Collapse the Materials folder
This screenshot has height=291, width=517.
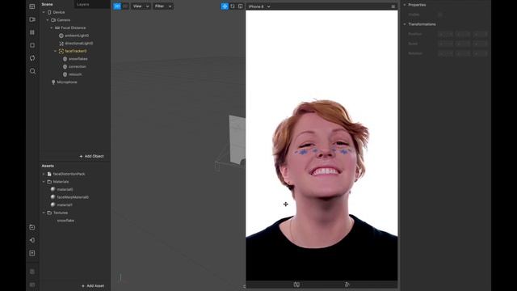tap(44, 182)
